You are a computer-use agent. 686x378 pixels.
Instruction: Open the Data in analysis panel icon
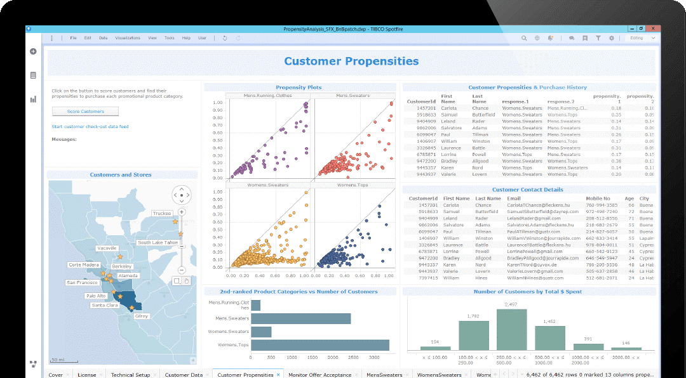[33, 75]
